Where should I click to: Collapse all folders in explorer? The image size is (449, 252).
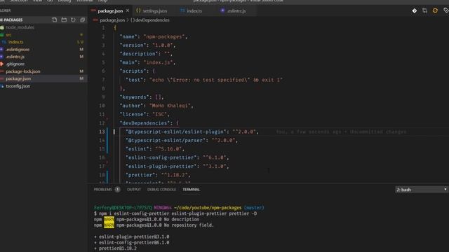click(83, 20)
